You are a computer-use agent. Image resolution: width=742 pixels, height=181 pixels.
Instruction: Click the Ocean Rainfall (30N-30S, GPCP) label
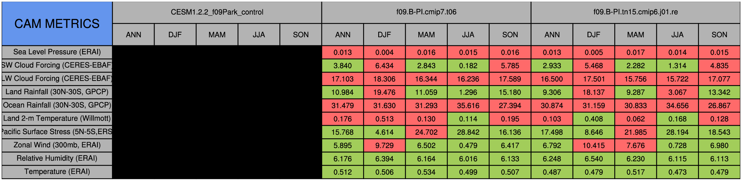coord(57,105)
